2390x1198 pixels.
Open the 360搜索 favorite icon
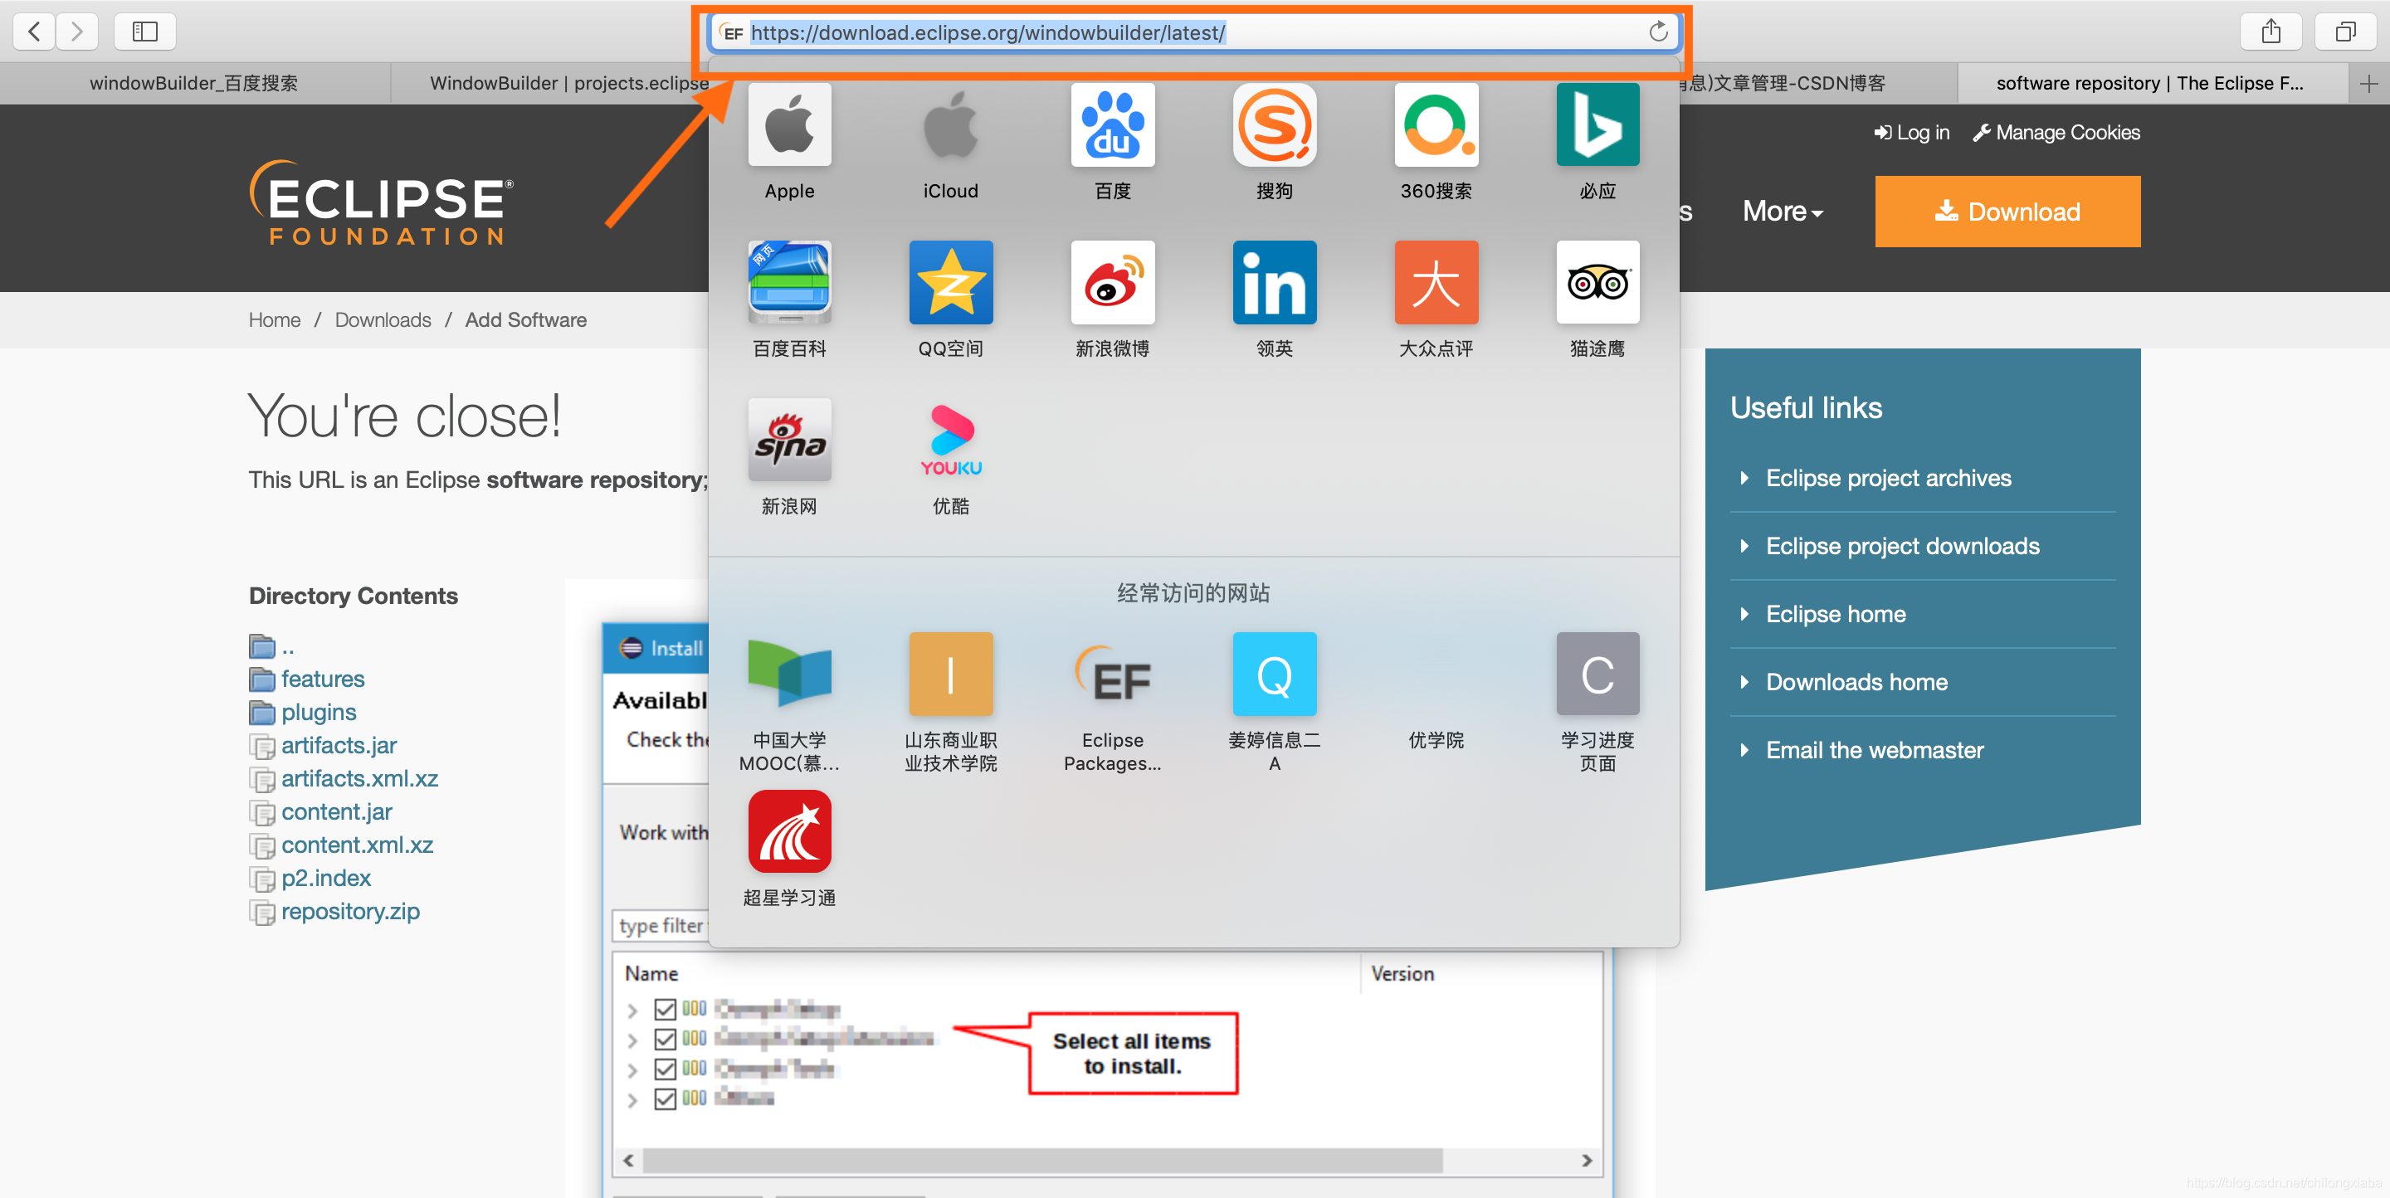[x=1436, y=125]
